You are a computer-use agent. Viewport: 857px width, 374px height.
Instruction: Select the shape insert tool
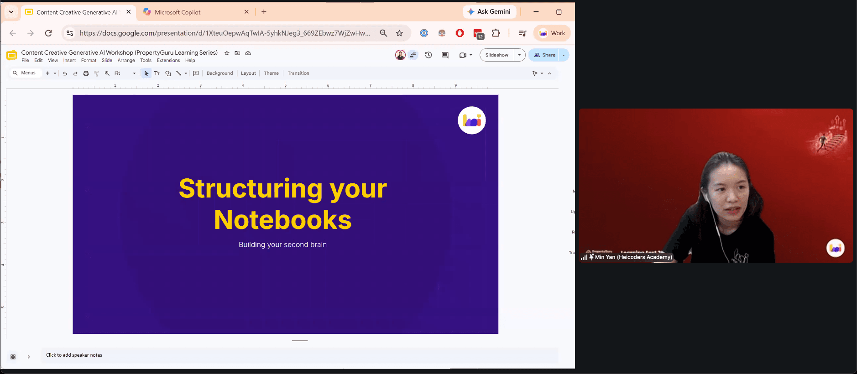click(x=168, y=73)
